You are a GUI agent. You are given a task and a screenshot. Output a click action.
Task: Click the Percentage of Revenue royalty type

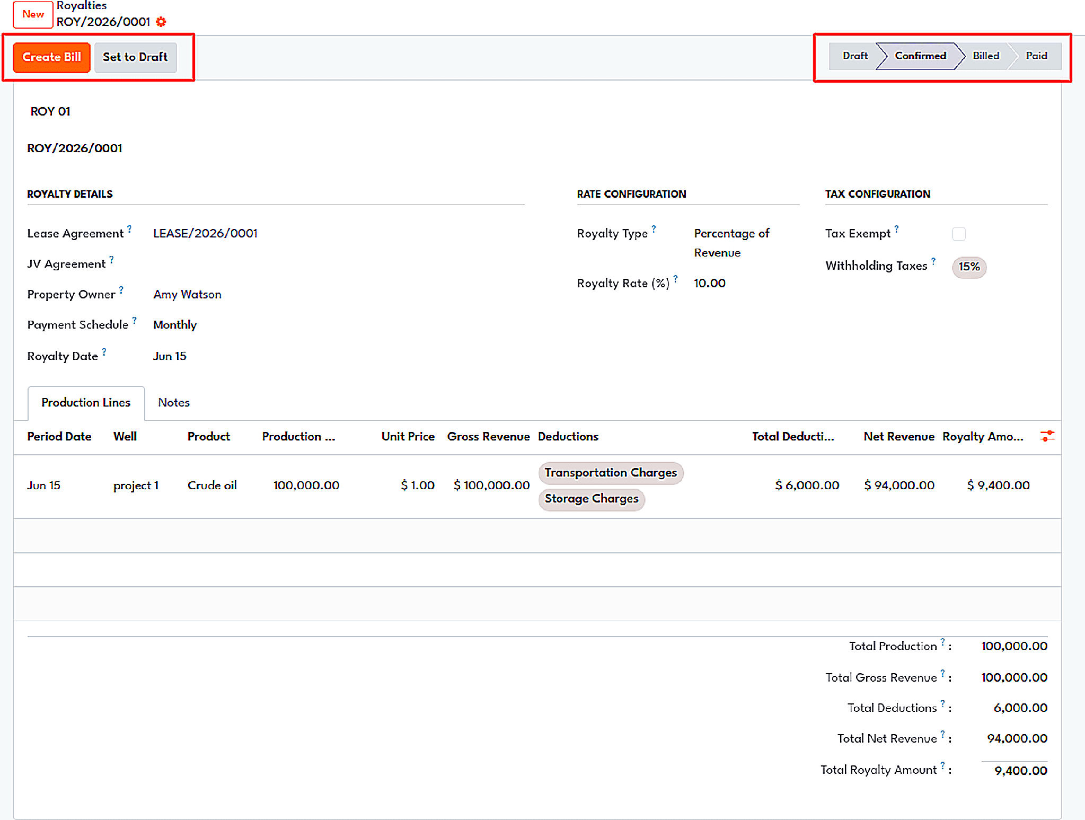click(731, 243)
